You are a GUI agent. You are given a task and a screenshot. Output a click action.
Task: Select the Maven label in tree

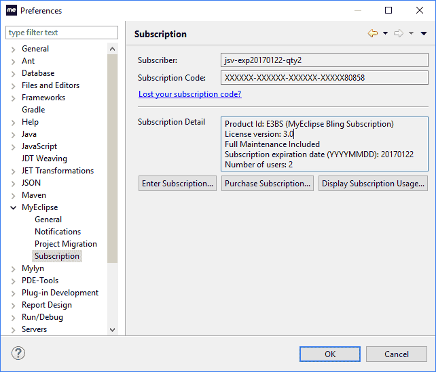[x=34, y=195]
